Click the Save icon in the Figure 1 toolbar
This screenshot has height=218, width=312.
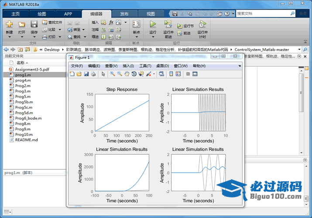coord(86,74)
